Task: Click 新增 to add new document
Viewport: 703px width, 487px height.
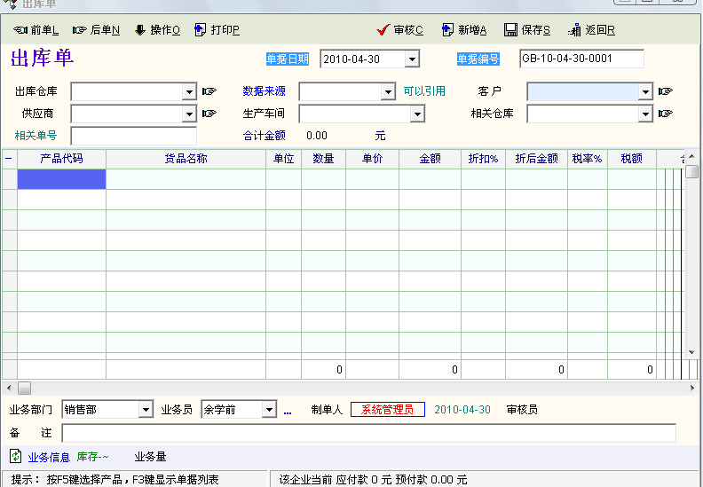Action: (448, 30)
